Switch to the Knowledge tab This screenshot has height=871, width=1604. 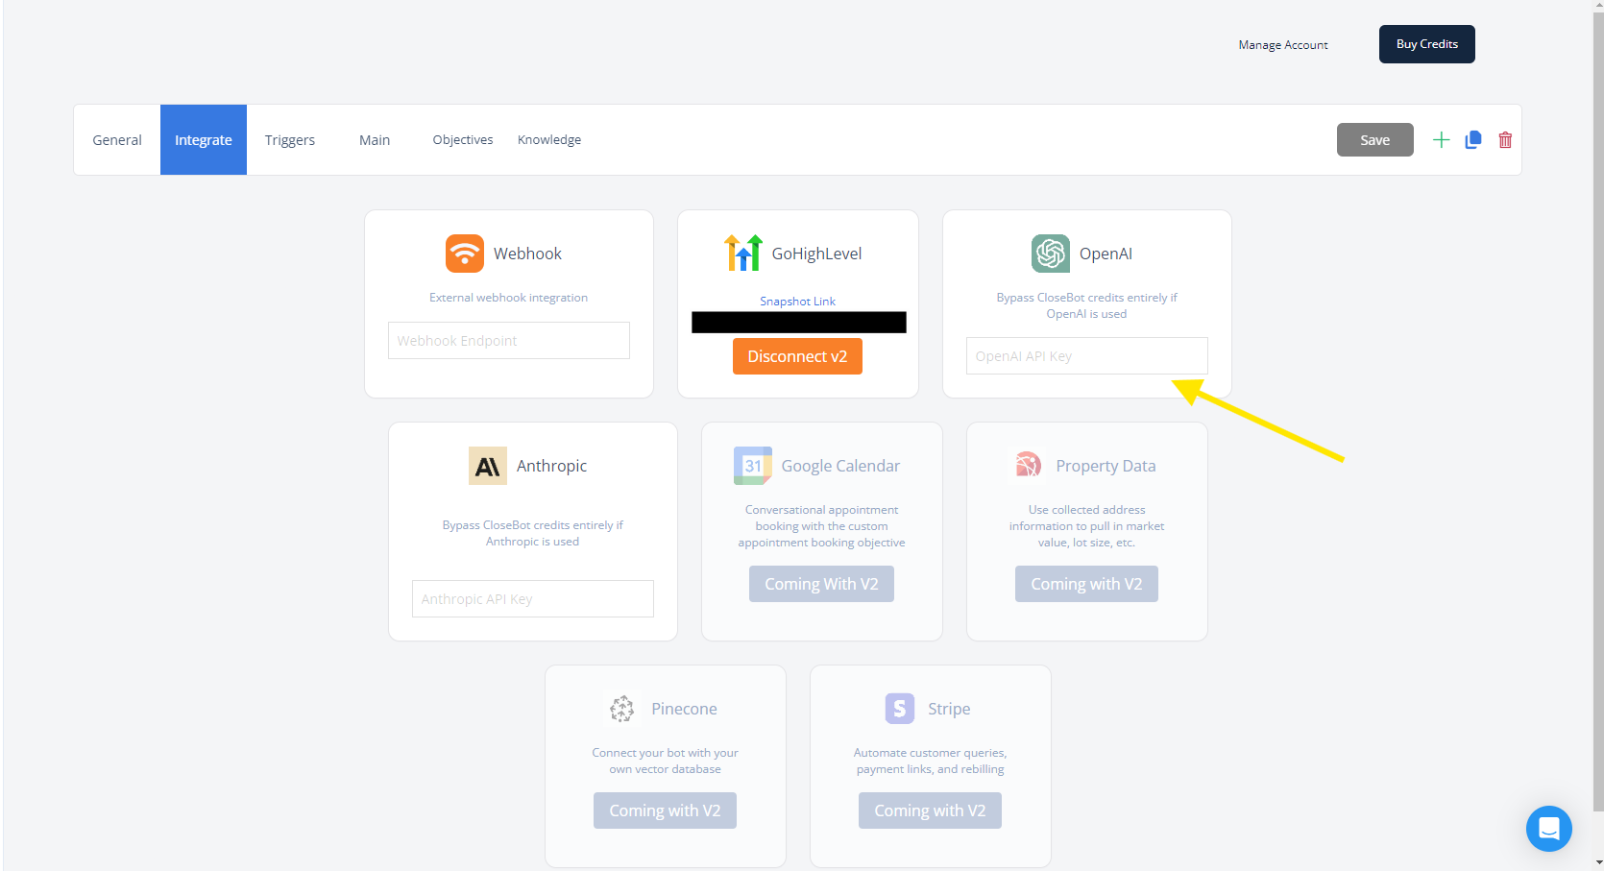pyautogui.click(x=549, y=140)
